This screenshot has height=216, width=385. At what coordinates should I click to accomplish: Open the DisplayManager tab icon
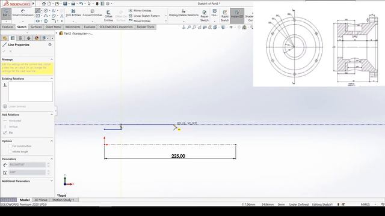click(x=37, y=38)
